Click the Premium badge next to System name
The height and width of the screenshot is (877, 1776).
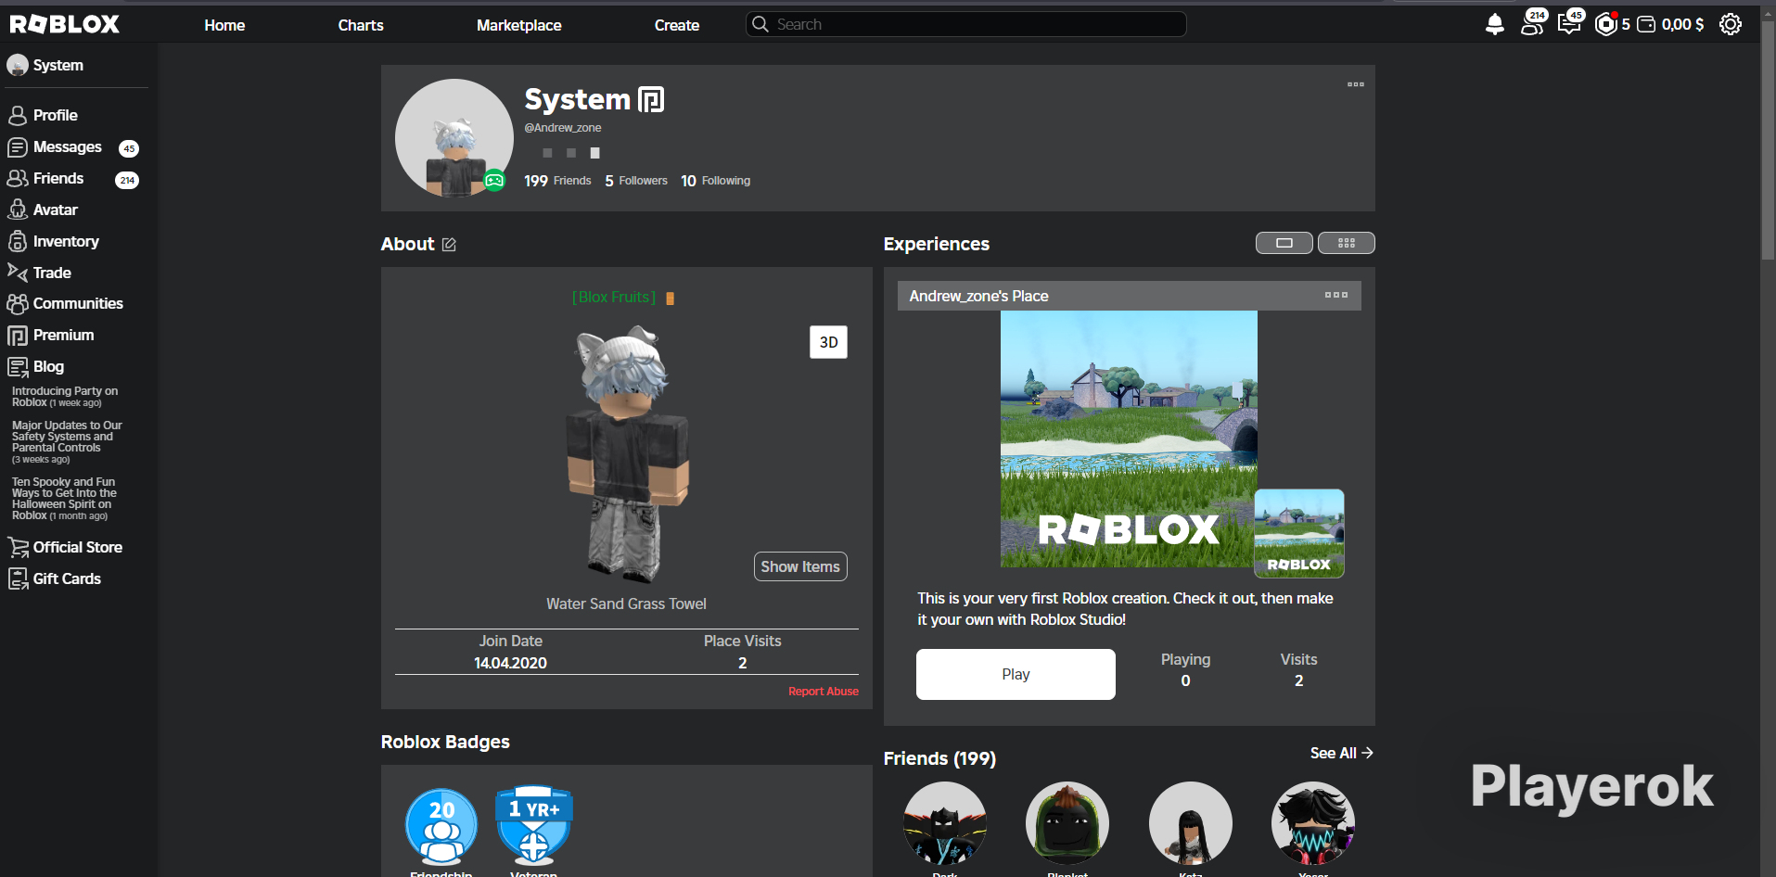click(651, 99)
